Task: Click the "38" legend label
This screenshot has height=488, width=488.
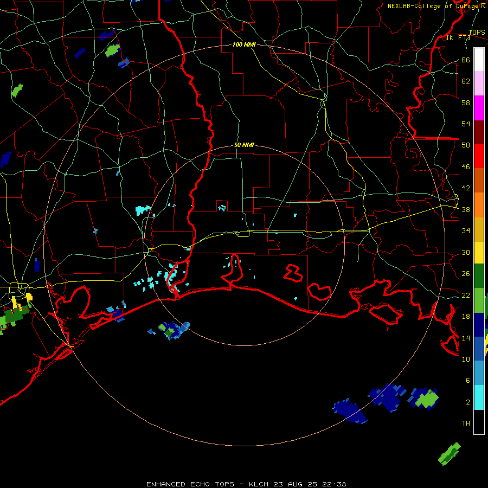Action: 466,210
